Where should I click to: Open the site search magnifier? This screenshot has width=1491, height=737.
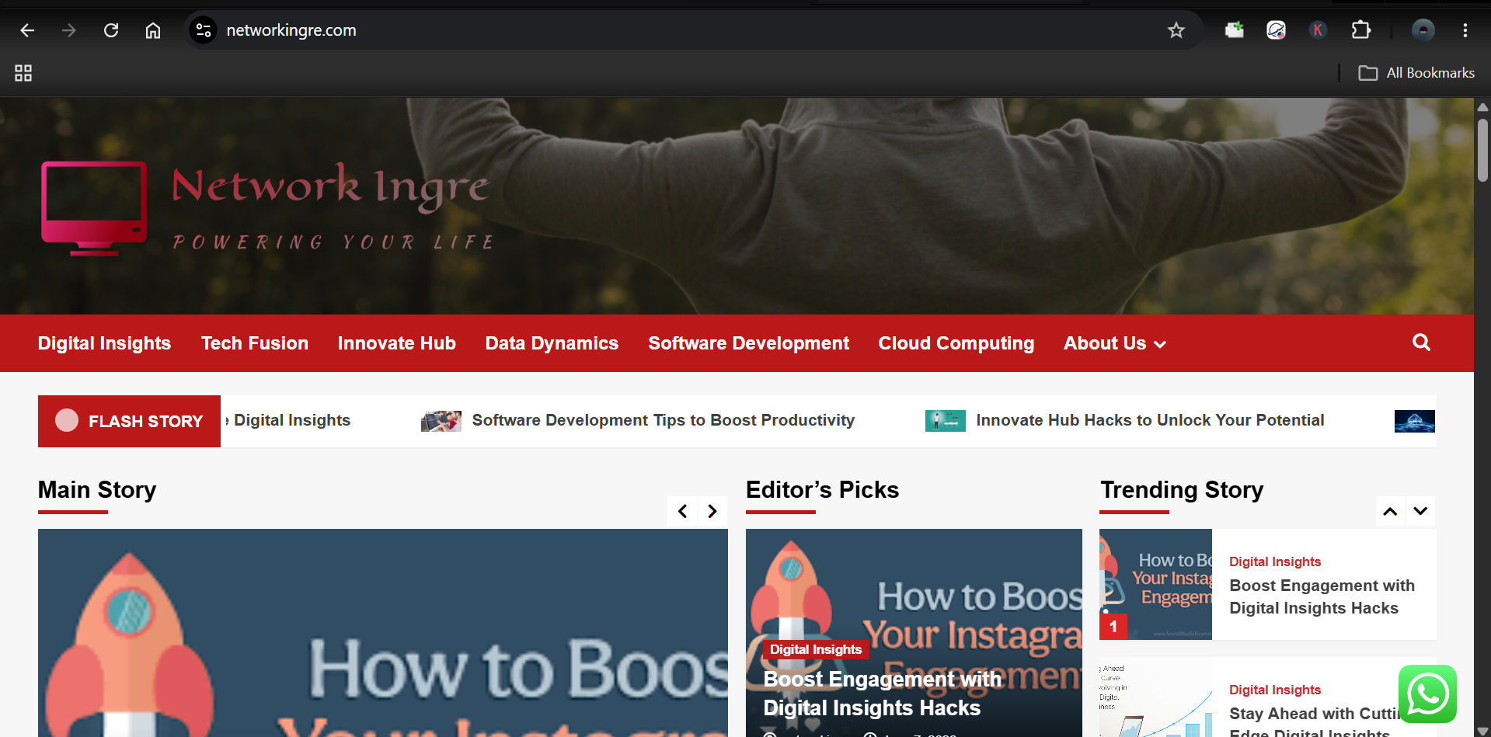pos(1421,342)
